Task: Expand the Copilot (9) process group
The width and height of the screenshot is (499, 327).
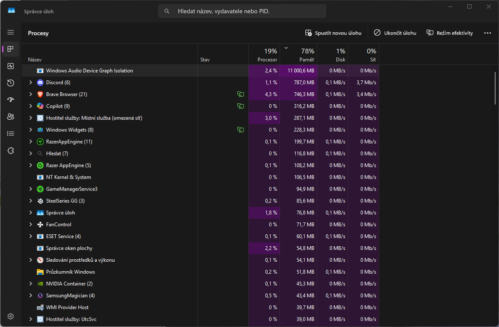Action: coord(30,106)
